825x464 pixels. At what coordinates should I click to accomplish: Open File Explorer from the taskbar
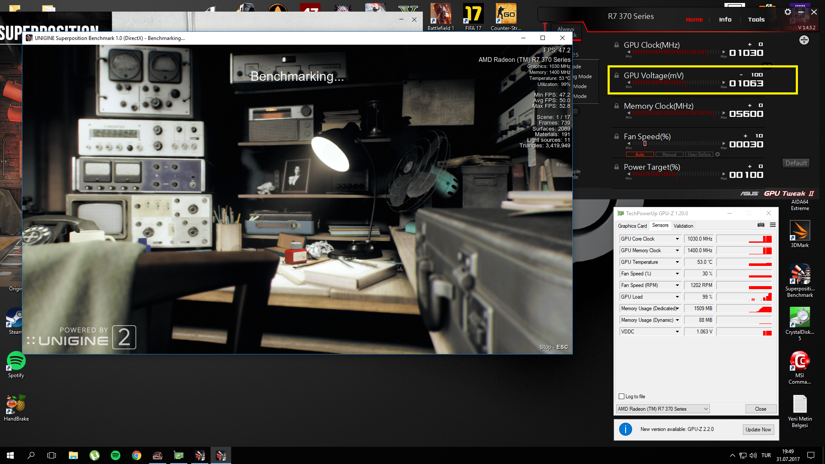(x=73, y=455)
